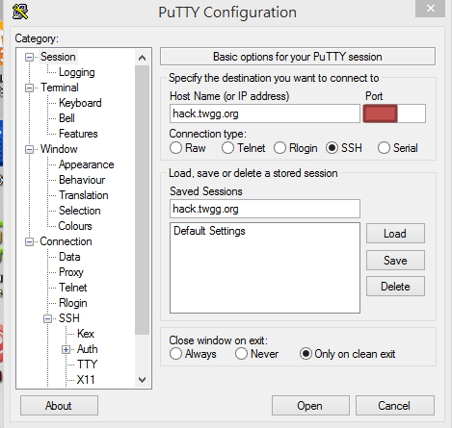Viewport: 452px width, 428px height.
Task: Collapse the Session tree node
Action: 29,58
